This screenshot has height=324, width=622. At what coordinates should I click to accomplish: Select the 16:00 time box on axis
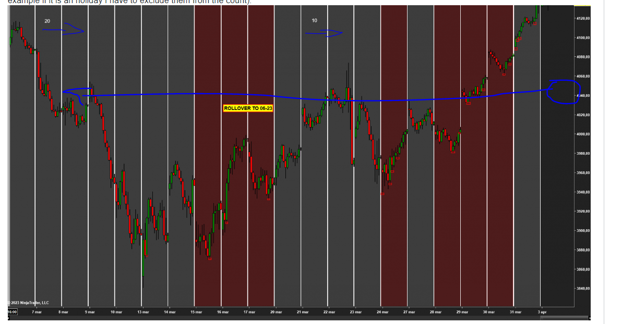13,312
